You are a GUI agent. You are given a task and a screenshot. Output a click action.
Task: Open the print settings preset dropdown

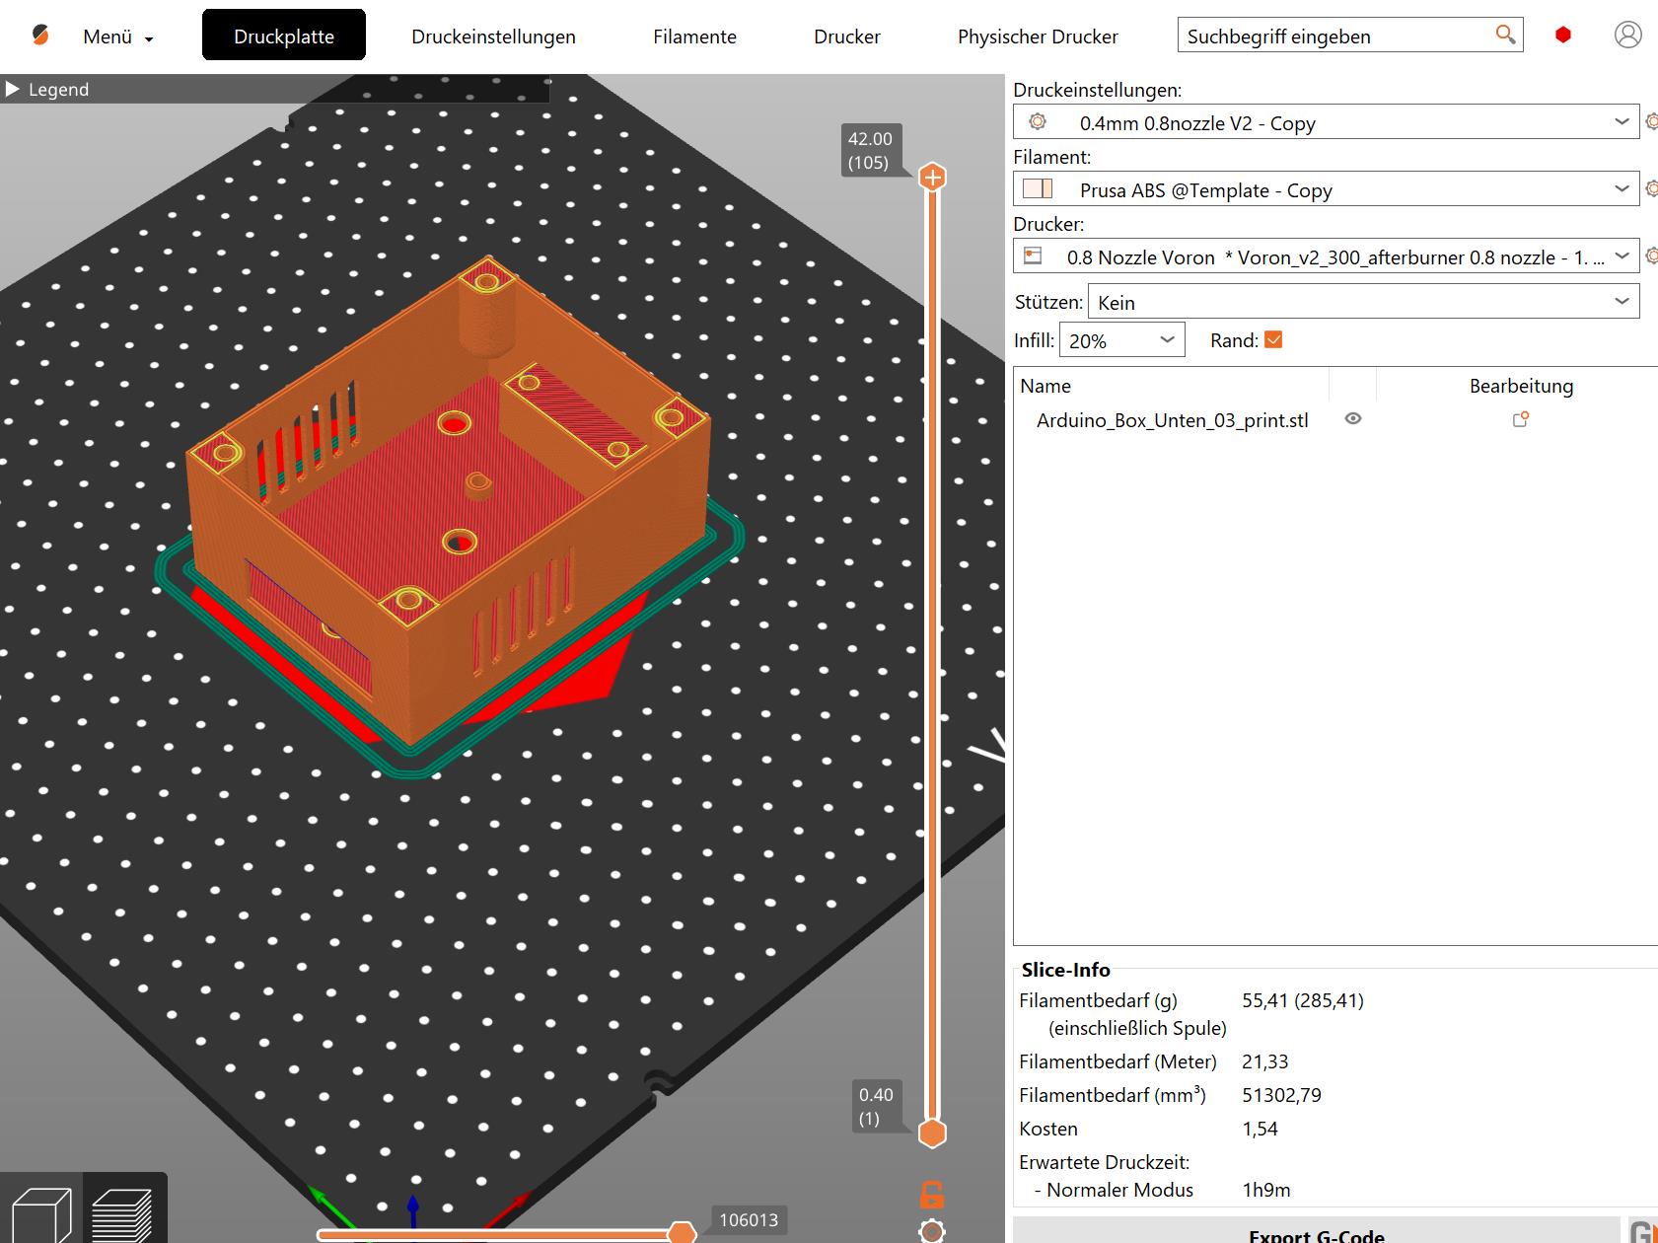(1327, 122)
